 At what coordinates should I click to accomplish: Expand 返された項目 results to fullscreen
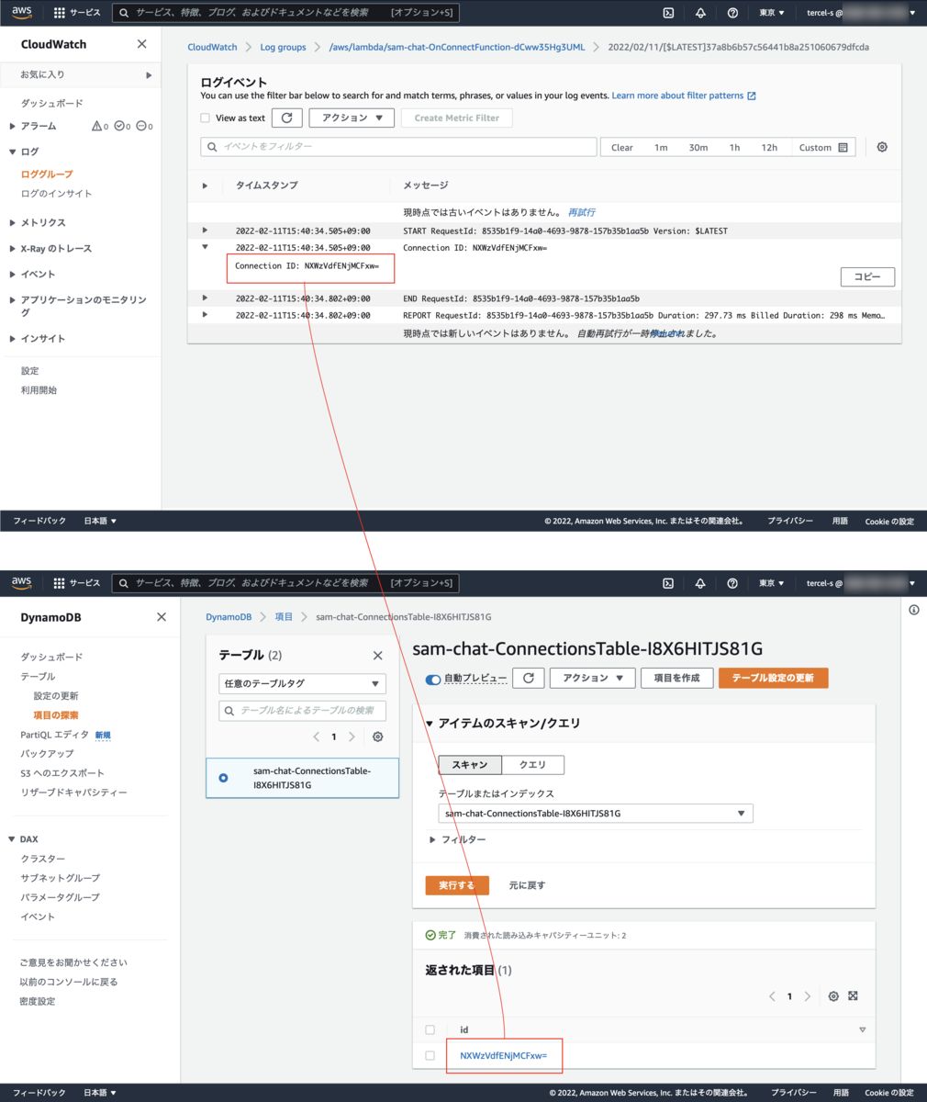853,996
